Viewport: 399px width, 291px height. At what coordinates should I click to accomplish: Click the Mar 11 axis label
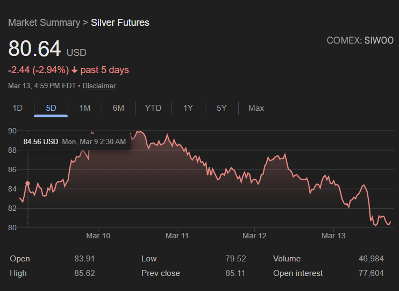[177, 236]
